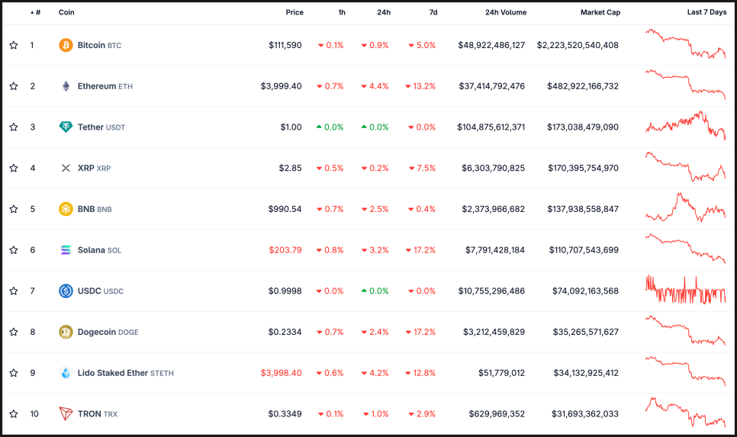Viewport: 737px width, 437px height.
Task: Click Tether's 24h volume $104,875,612,371
Action: point(491,127)
